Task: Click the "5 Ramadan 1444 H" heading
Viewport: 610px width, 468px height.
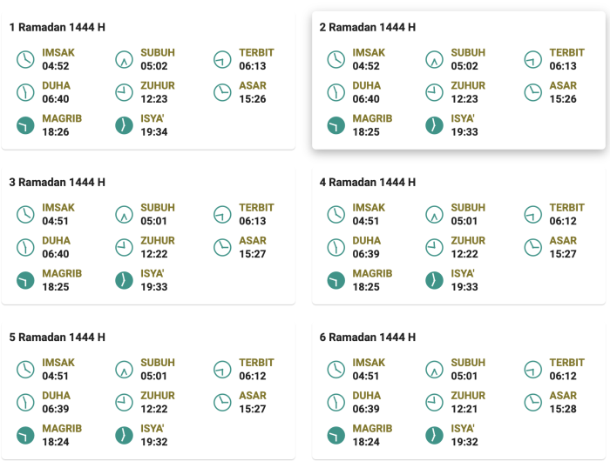Action: pos(58,338)
